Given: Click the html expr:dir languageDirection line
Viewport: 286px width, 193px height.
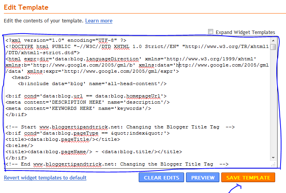Looking at the screenshot, I should tap(131, 59).
